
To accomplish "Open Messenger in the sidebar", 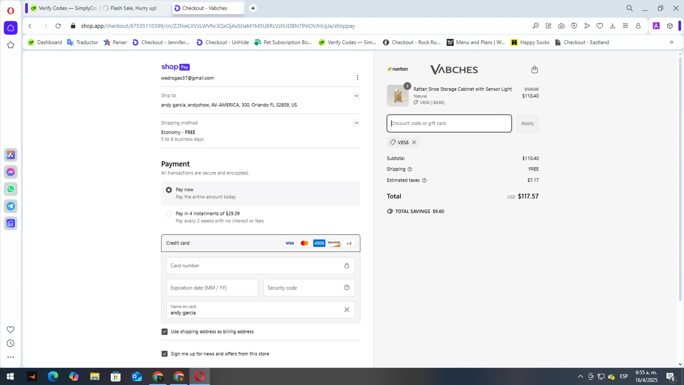I will 11,172.
